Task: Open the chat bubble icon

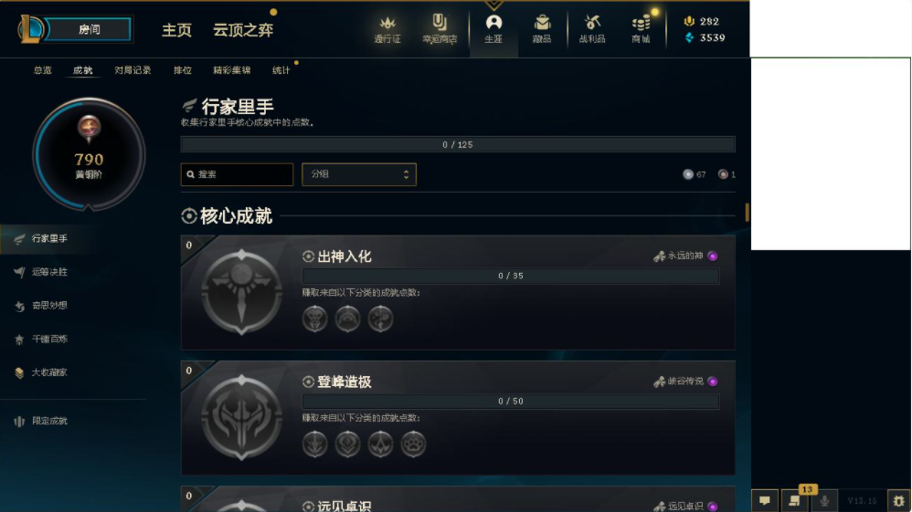Action: [765, 500]
